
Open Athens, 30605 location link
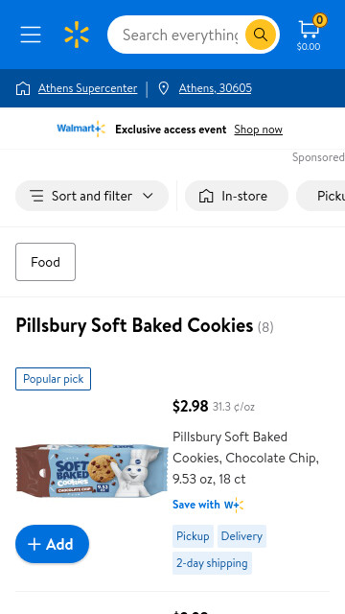pos(215,88)
